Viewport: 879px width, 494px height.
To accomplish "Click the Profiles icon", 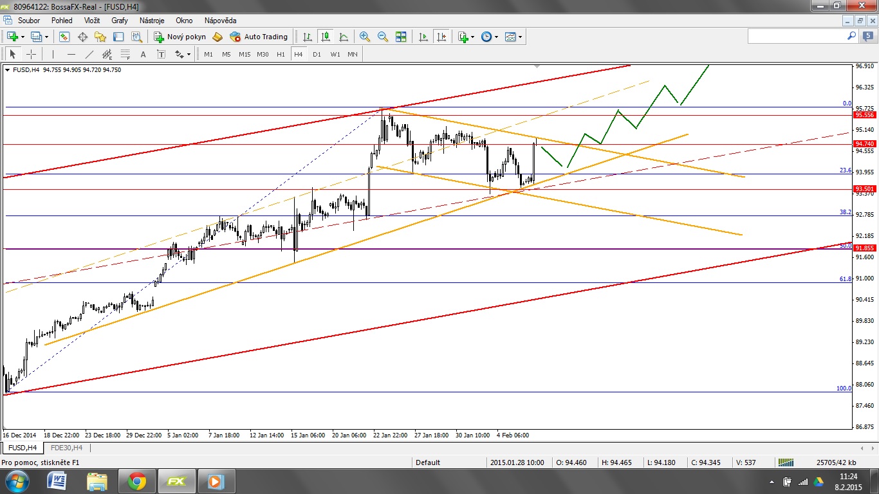I will (36, 37).
